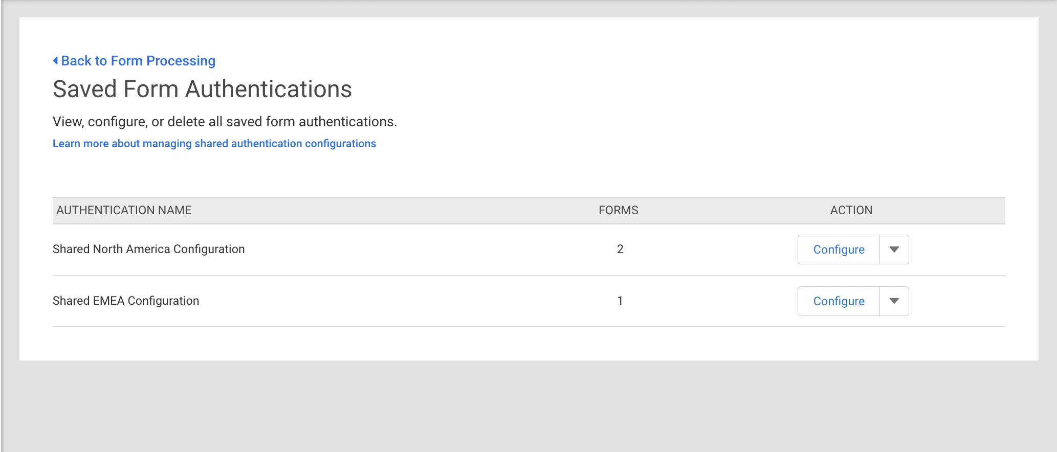Click the back arrow caret icon
The image size is (1057, 452).
tap(55, 61)
